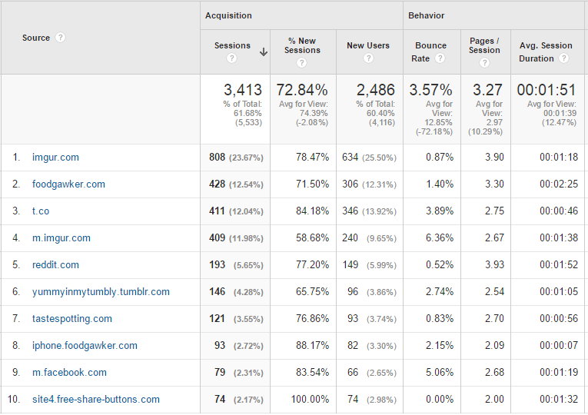Select site4.free-share-buttons.com 100.00% new sessions
Viewport: 588px width, 415px height.
click(x=310, y=400)
